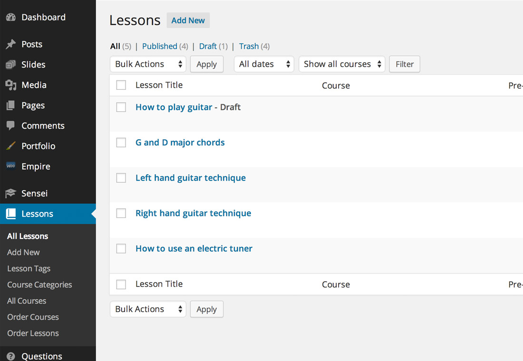
Task: Expand the All dates dropdown
Action: (x=264, y=64)
